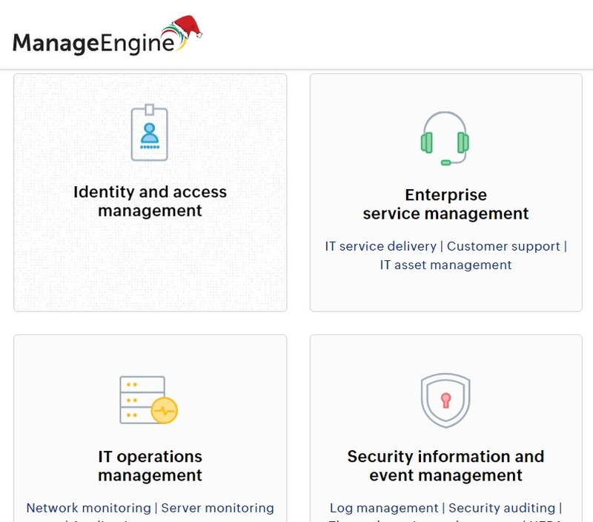
Task: Go to IT service delivery
Action: point(380,246)
